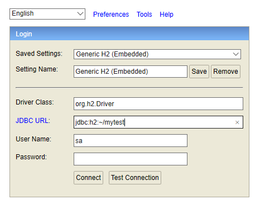This screenshot has height=204, width=260.
Task: Open the Preferences link
Action: (111, 15)
